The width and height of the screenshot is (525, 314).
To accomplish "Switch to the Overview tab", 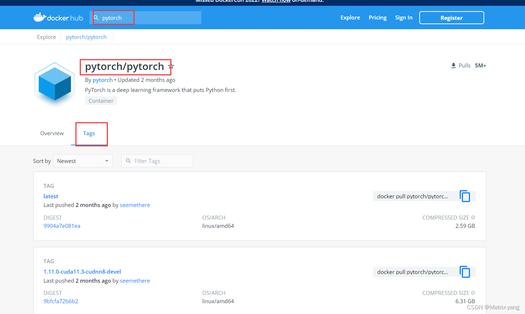I will click(52, 133).
